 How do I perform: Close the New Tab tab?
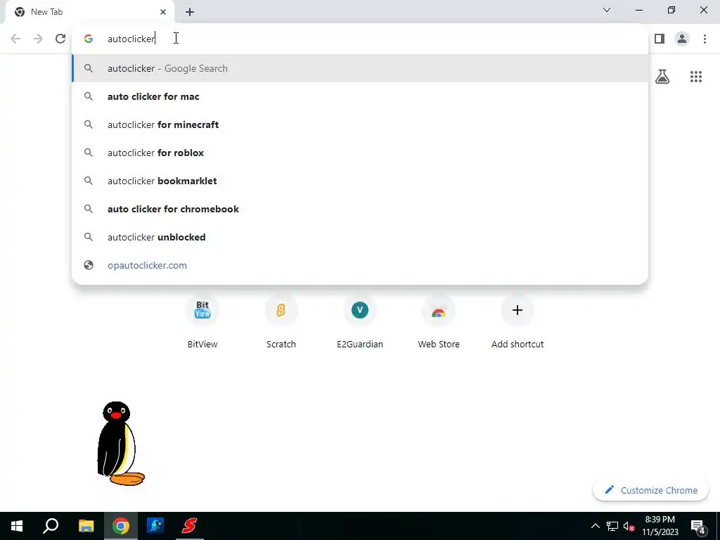[x=163, y=12]
